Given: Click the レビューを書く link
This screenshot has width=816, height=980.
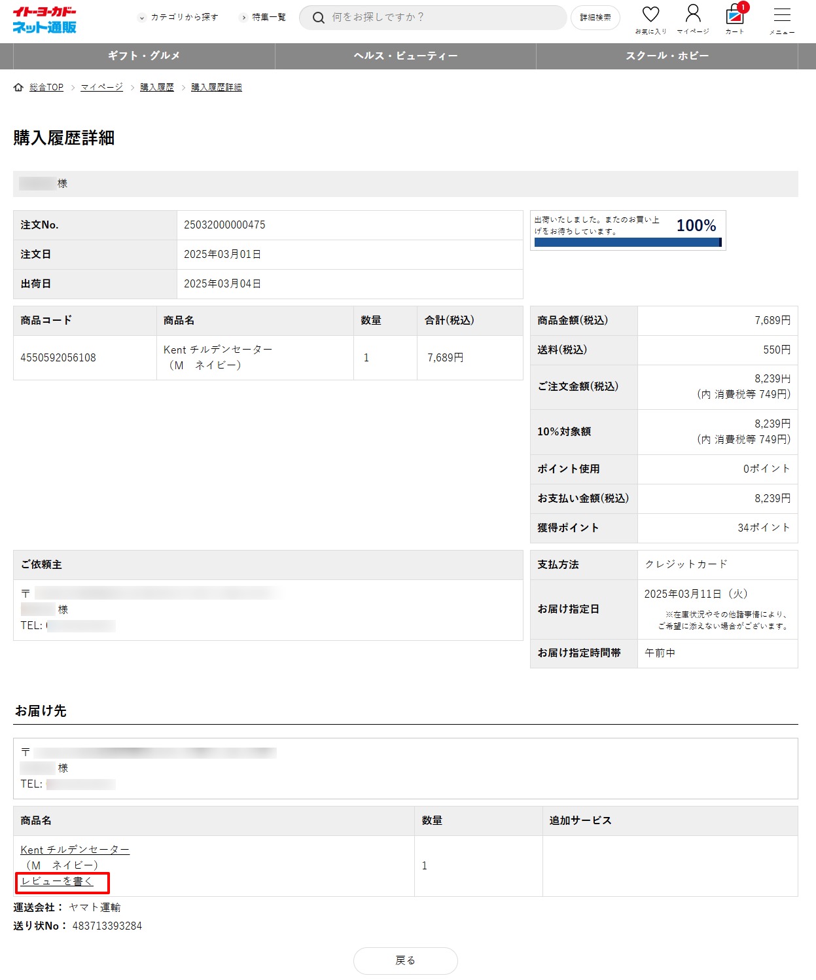Looking at the screenshot, I should [57, 881].
